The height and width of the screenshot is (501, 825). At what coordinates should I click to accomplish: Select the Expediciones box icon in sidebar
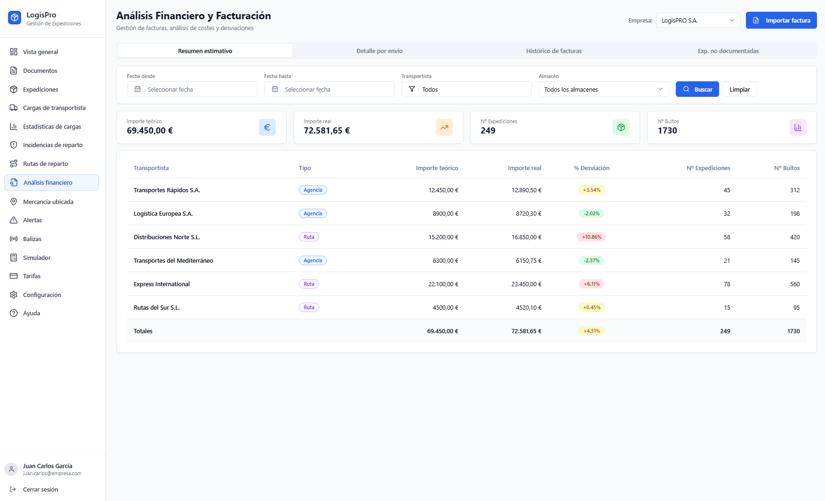(14, 89)
